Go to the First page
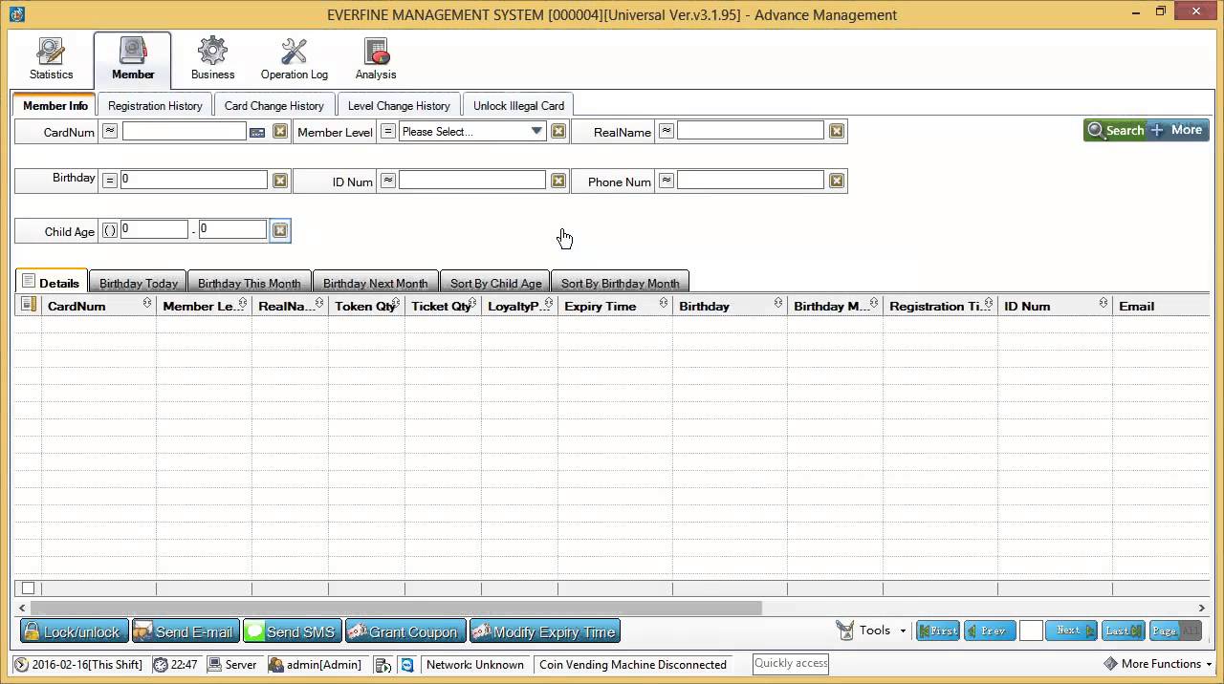 click(x=937, y=631)
